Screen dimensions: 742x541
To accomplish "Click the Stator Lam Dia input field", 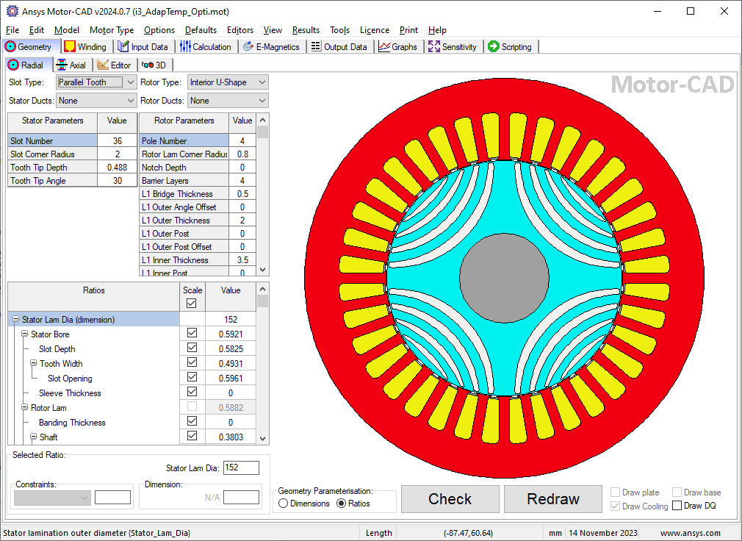I will click(x=242, y=467).
